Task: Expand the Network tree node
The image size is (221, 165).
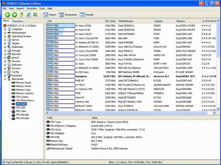Action: pyautogui.click(x=5, y=54)
